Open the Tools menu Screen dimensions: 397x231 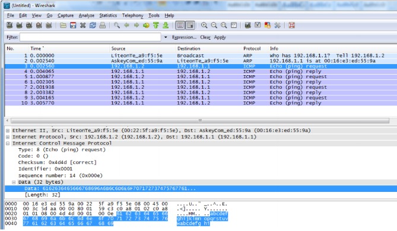pyautogui.click(x=154, y=15)
